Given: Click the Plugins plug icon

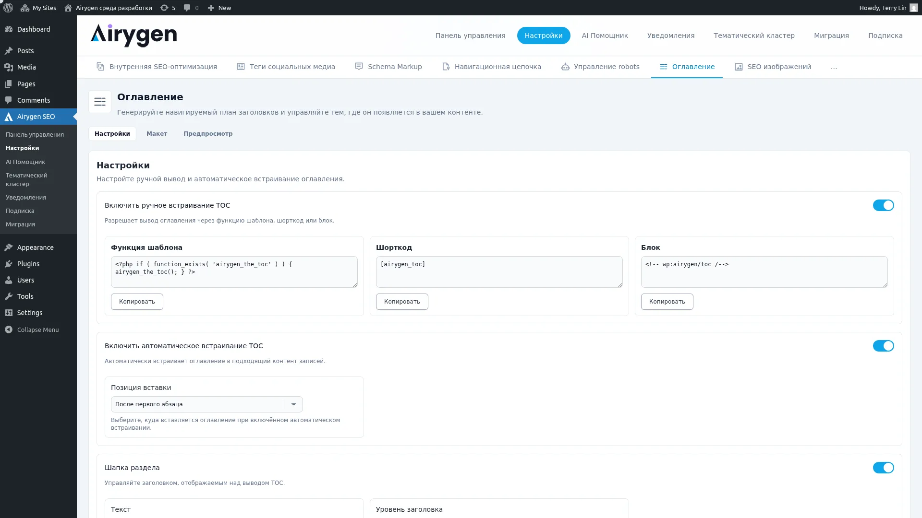Looking at the screenshot, I should pyautogui.click(x=9, y=264).
